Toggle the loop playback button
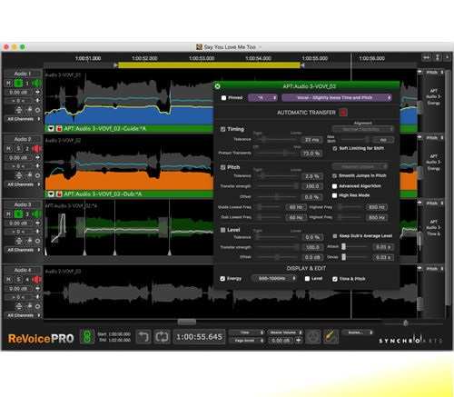This screenshot has height=397, width=454. tap(162, 337)
